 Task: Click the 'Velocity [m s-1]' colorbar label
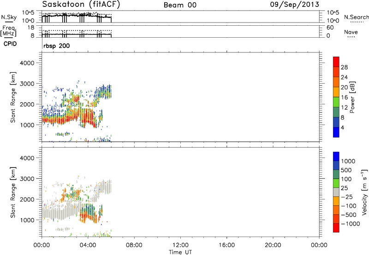coord(364,192)
